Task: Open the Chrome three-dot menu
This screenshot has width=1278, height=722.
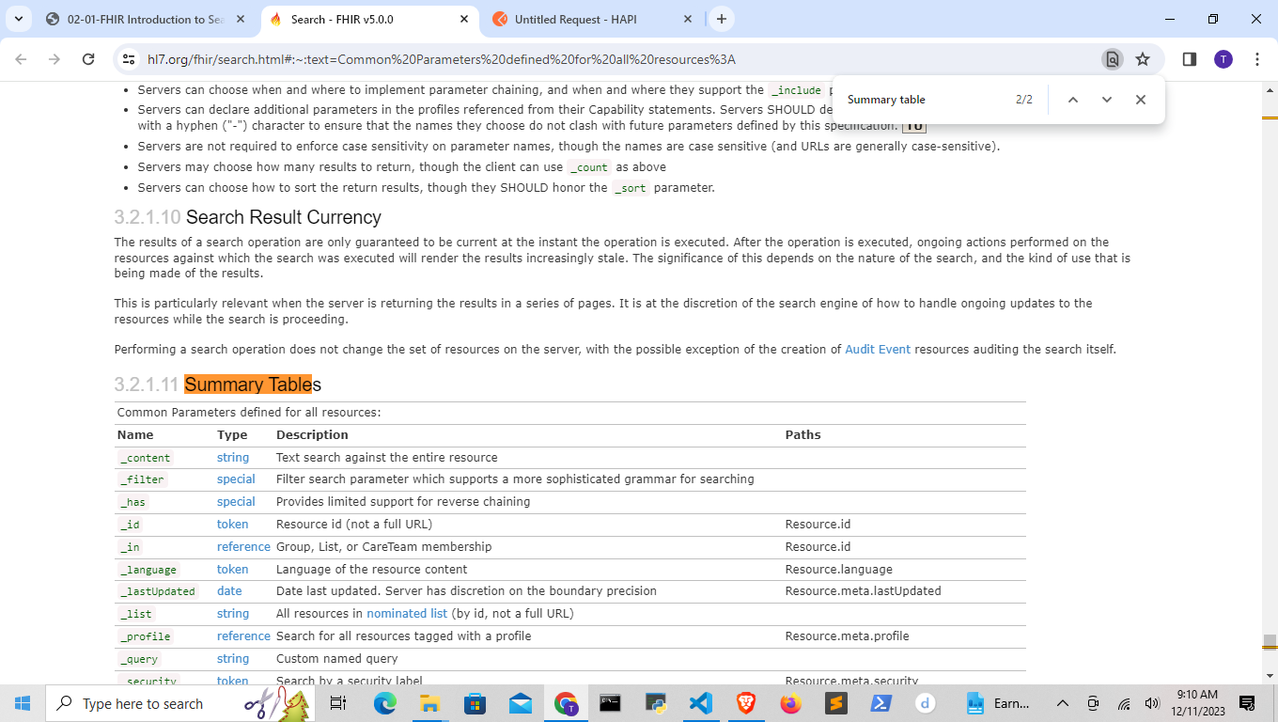Action: click(1257, 59)
